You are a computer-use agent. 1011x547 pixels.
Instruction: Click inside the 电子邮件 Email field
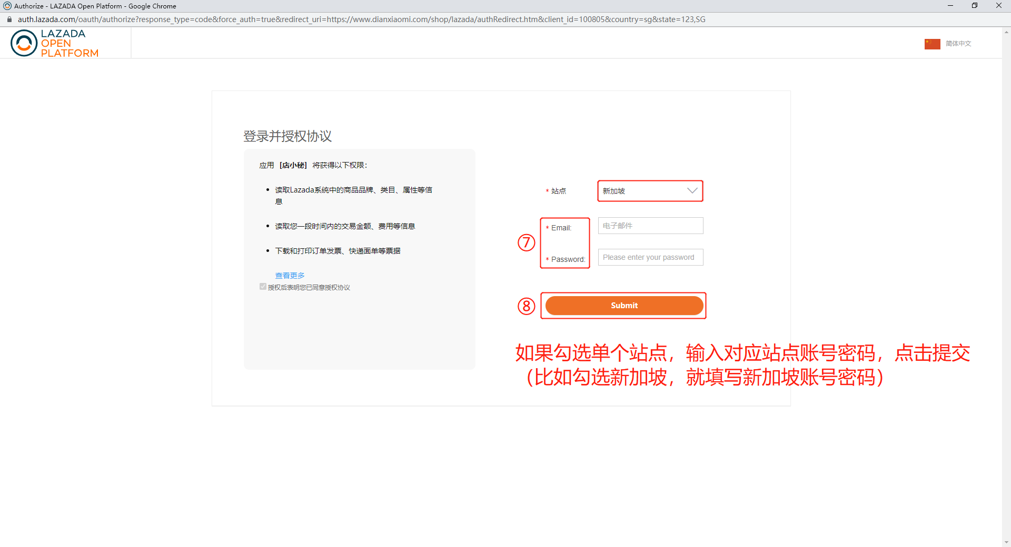pyautogui.click(x=650, y=226)
